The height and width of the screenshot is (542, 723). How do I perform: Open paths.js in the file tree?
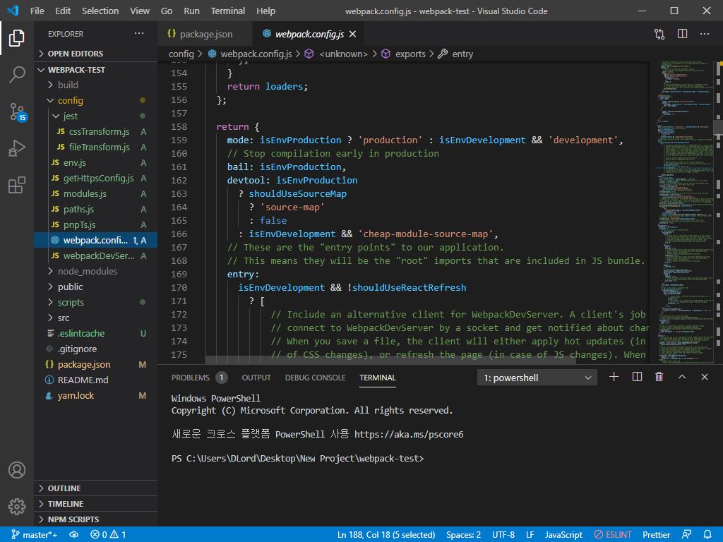(95, 209)
